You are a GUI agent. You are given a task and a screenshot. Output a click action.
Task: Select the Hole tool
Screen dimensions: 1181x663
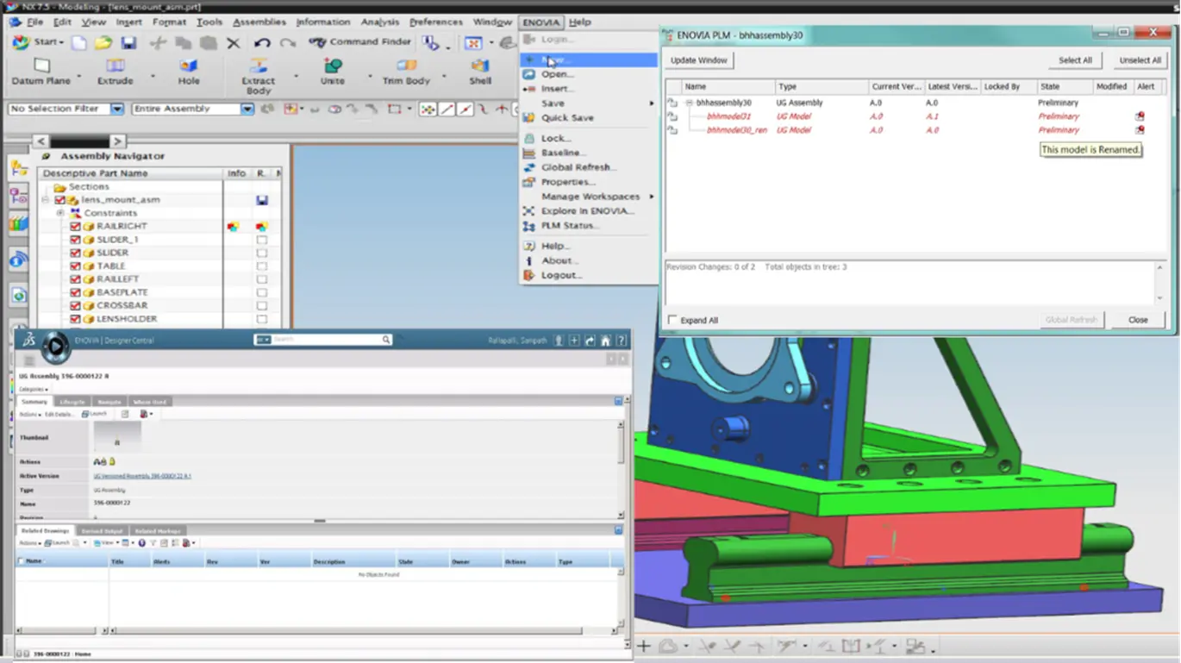point(189,72)
